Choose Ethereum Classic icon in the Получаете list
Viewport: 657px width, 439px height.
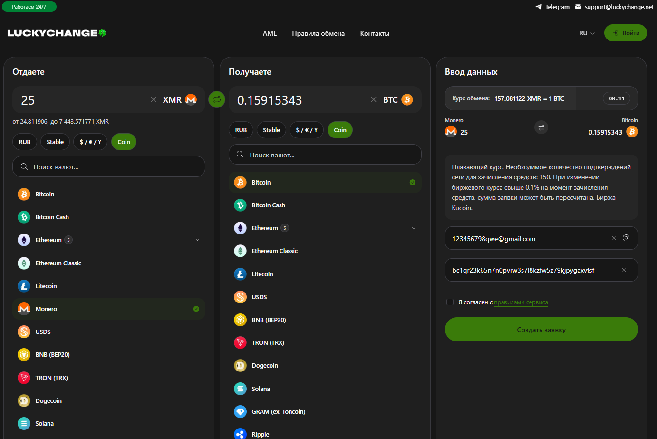[240, 251]
